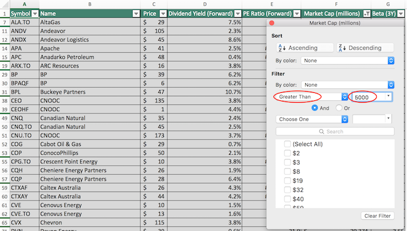Image resolution: width=407 pixels, height=231 pixels.
Task: Open the PE Ratio column filter arrow
Action: [295, 13]
